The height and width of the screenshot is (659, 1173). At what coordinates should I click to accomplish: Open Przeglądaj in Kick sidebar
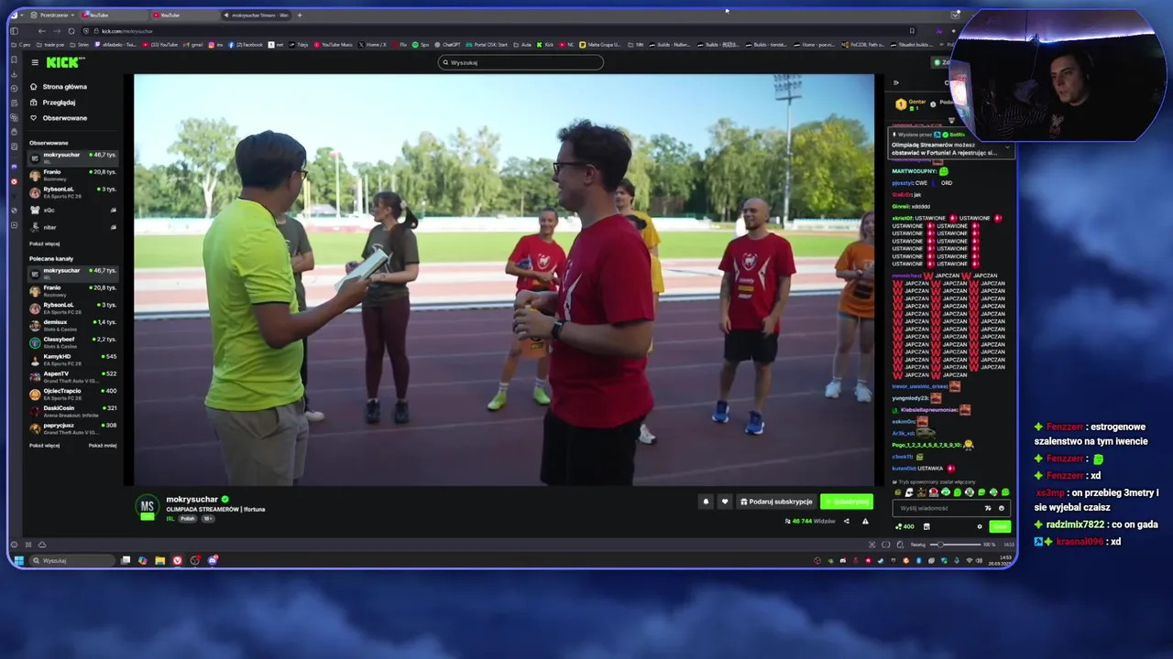pyautogui.click(x=53, y=103)
